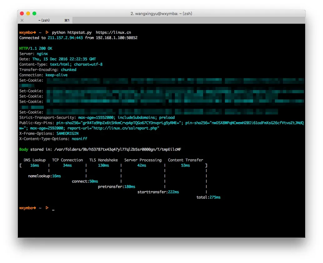Select the ~ (zsh) tab
323x263 pixels.
pyautogui.click(x=44, y=20)
